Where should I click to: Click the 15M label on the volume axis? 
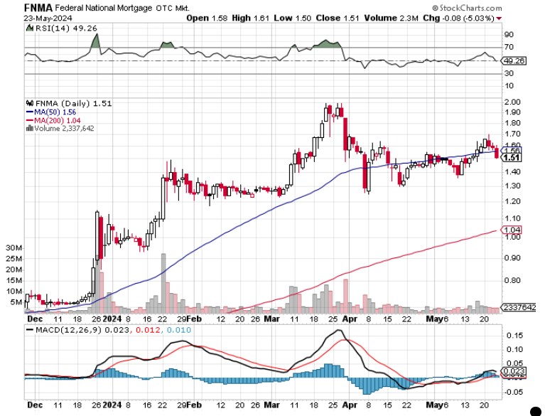pos(14,280)
